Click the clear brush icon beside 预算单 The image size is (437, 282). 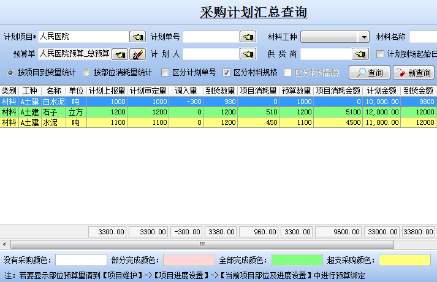pyautogui.click(x=138, y=54)
